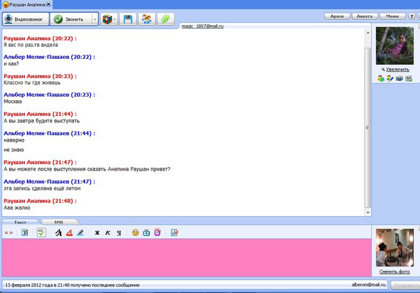Open the Архив history button
Image resolution: width=420 pixels, height=293 pixels.
[x=337, y=16]
